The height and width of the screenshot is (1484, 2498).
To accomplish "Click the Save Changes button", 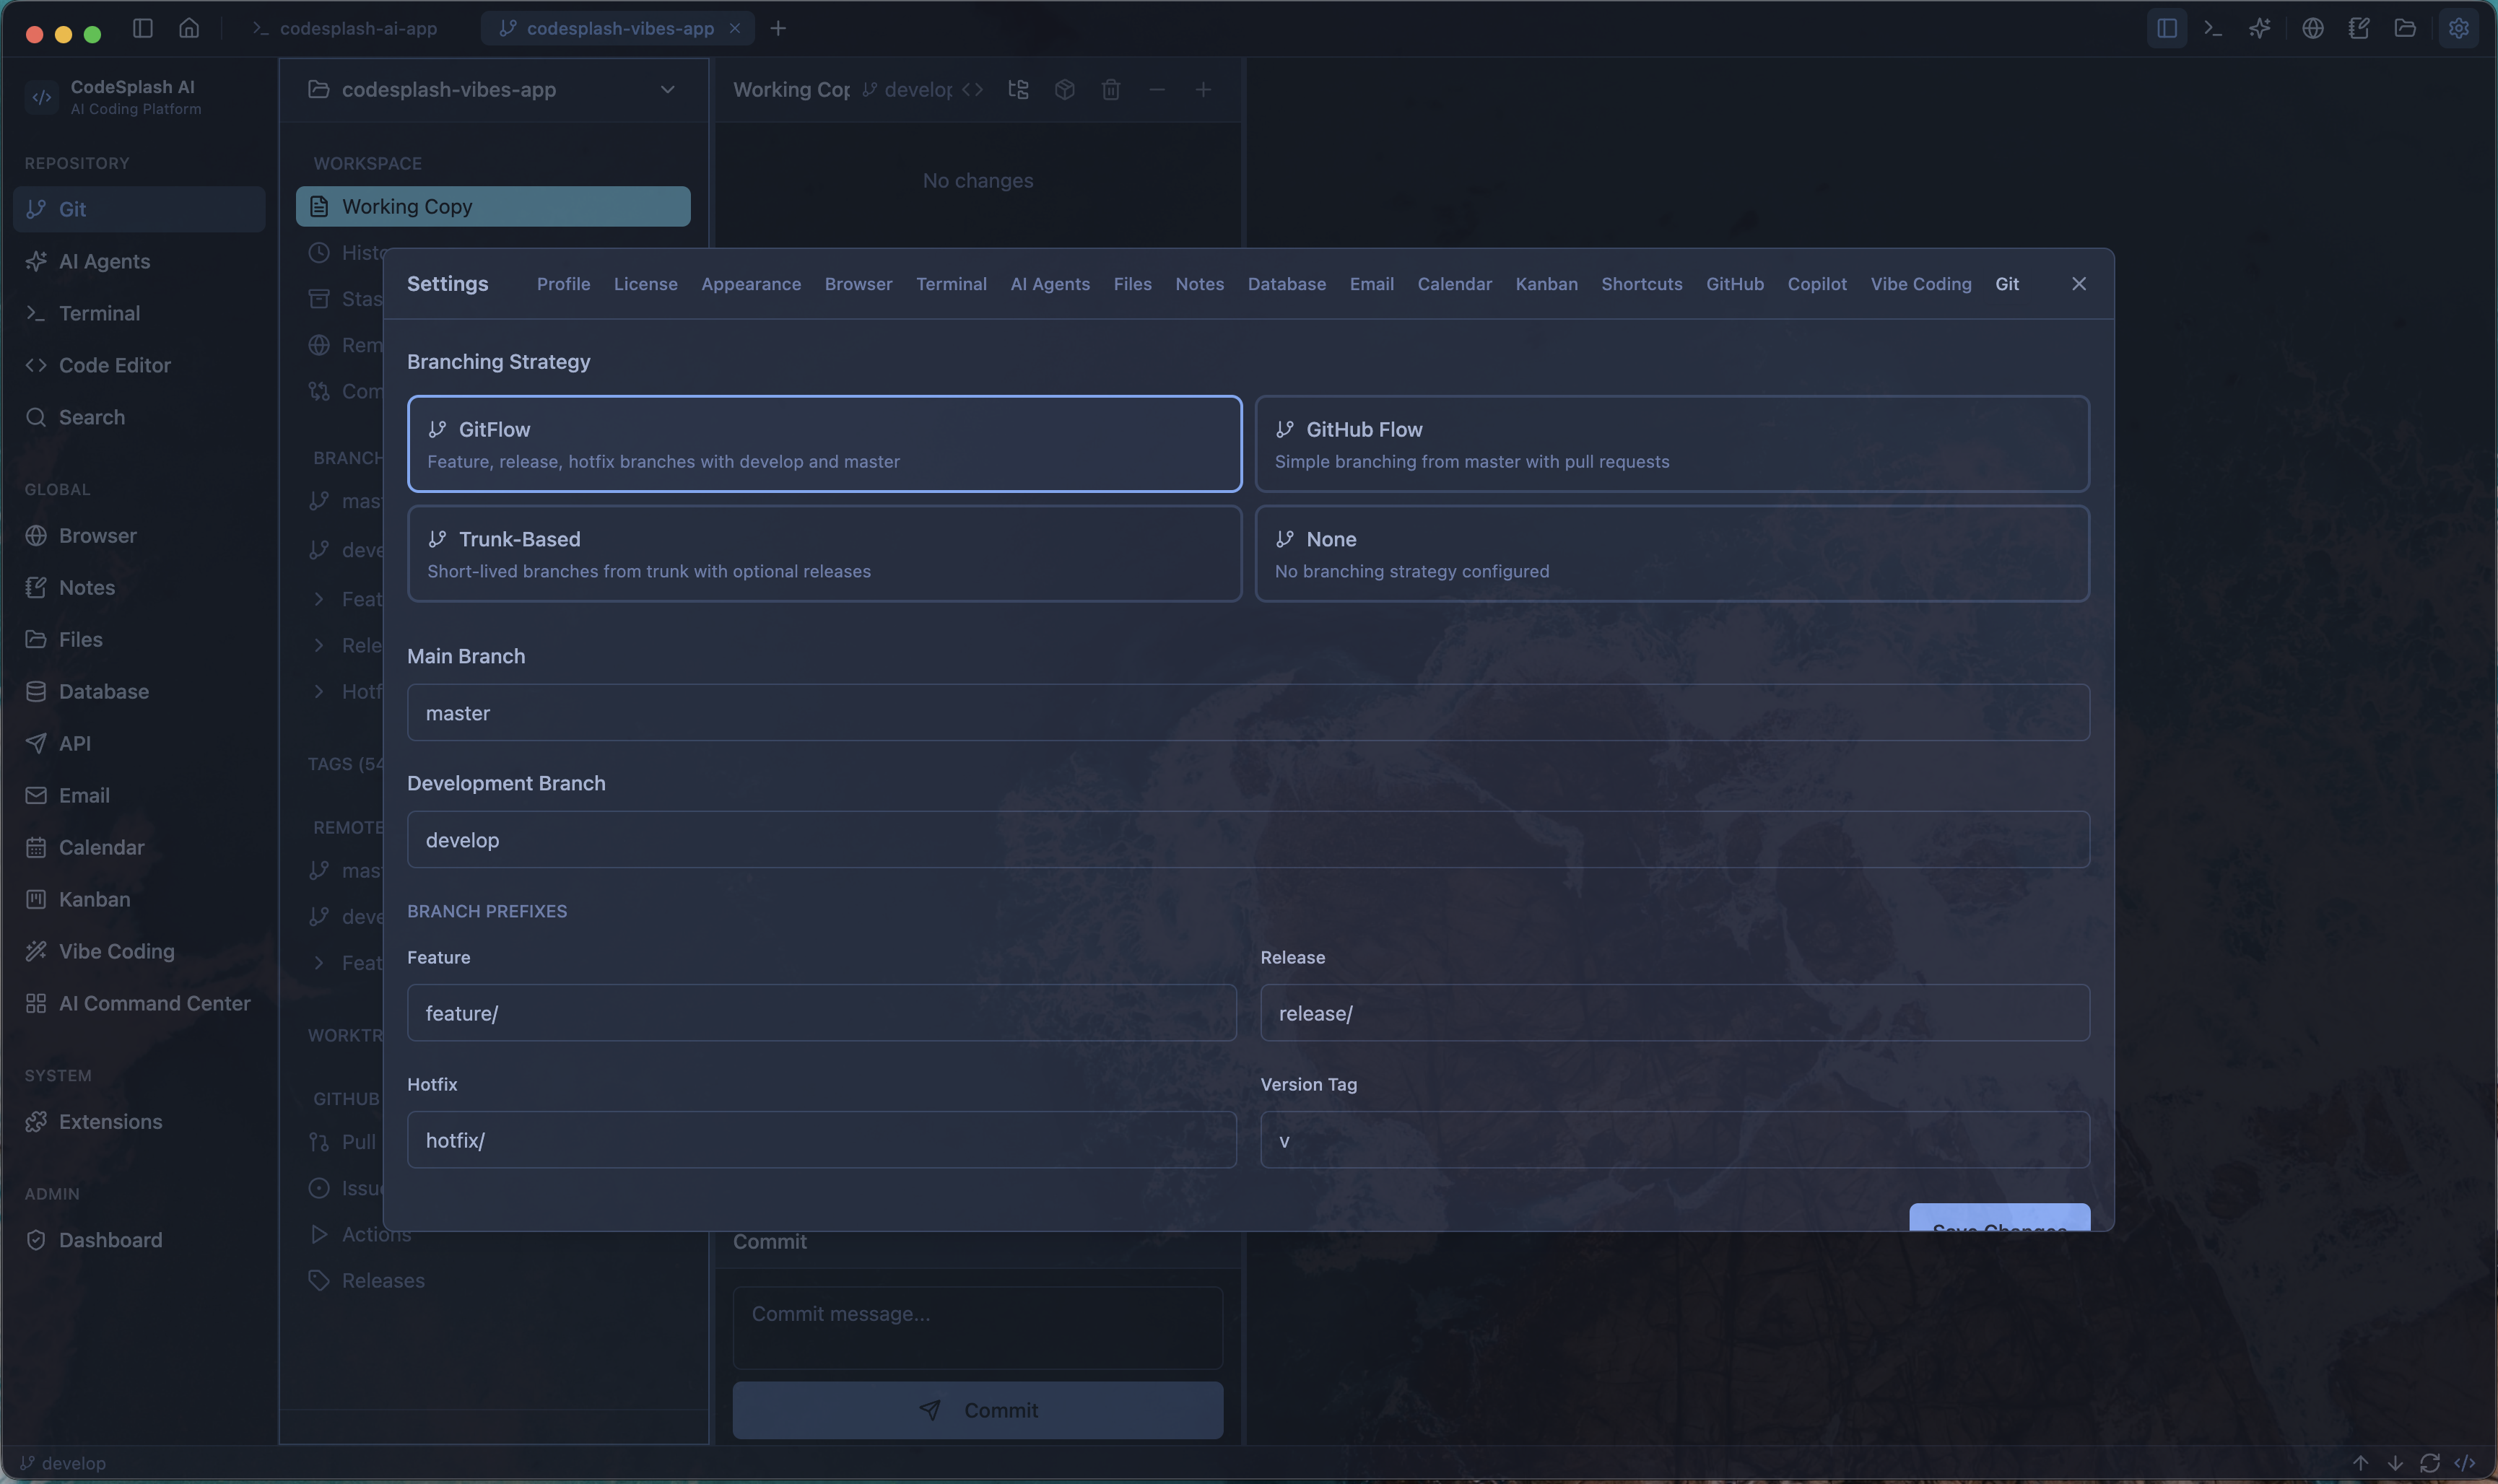I will (x=1999, y=1219).
